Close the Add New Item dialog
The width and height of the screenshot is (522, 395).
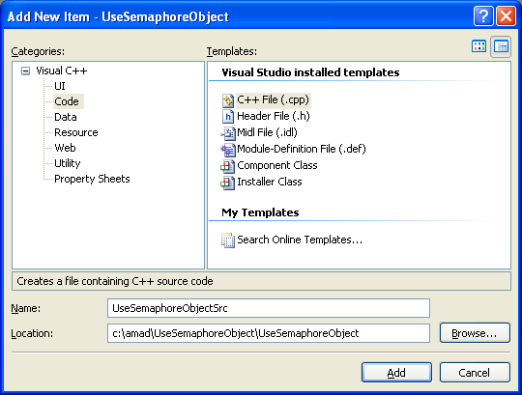(x=506, y=16)
